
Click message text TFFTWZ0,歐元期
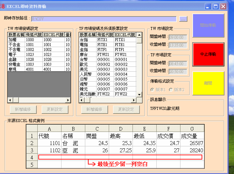(x=165, y=109)
